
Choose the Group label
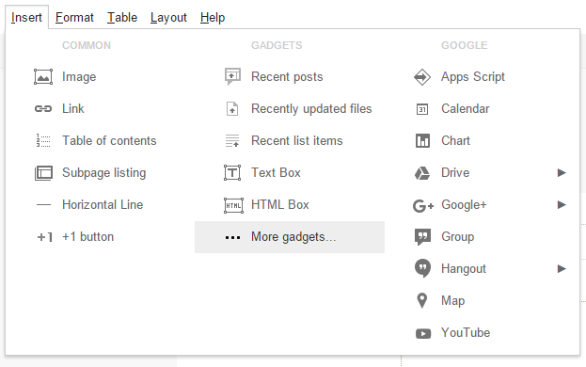[x=457, y=237]
